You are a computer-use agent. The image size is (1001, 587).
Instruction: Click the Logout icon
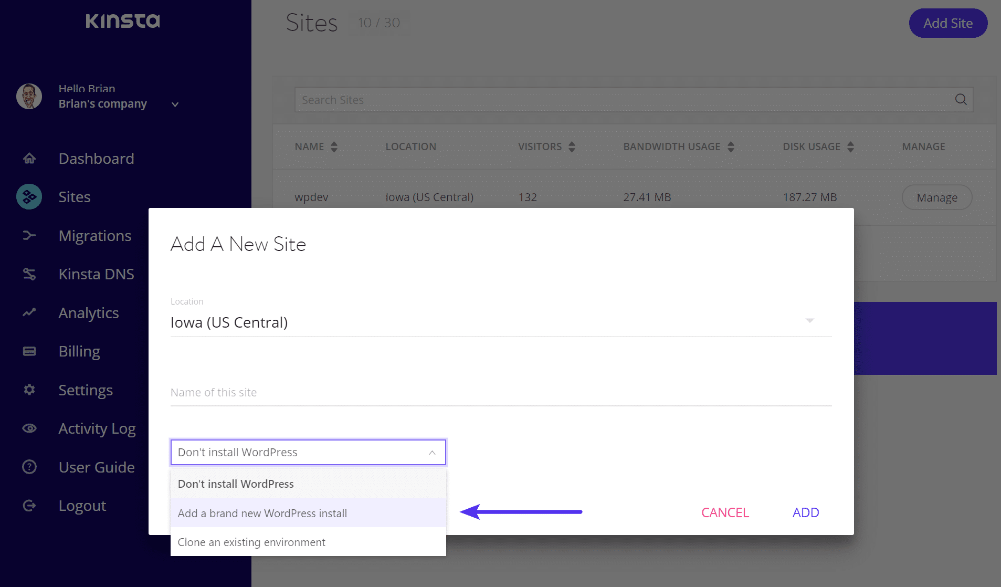29,505
